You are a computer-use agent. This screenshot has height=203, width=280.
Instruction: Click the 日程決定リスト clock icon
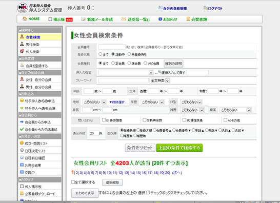coord(22,150)
